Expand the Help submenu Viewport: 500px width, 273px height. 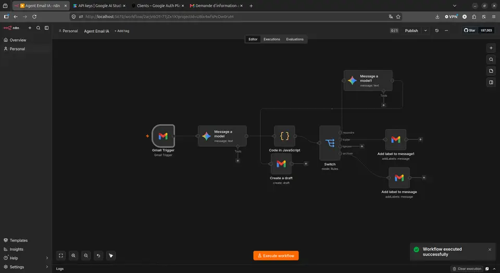tap(47, 258)
